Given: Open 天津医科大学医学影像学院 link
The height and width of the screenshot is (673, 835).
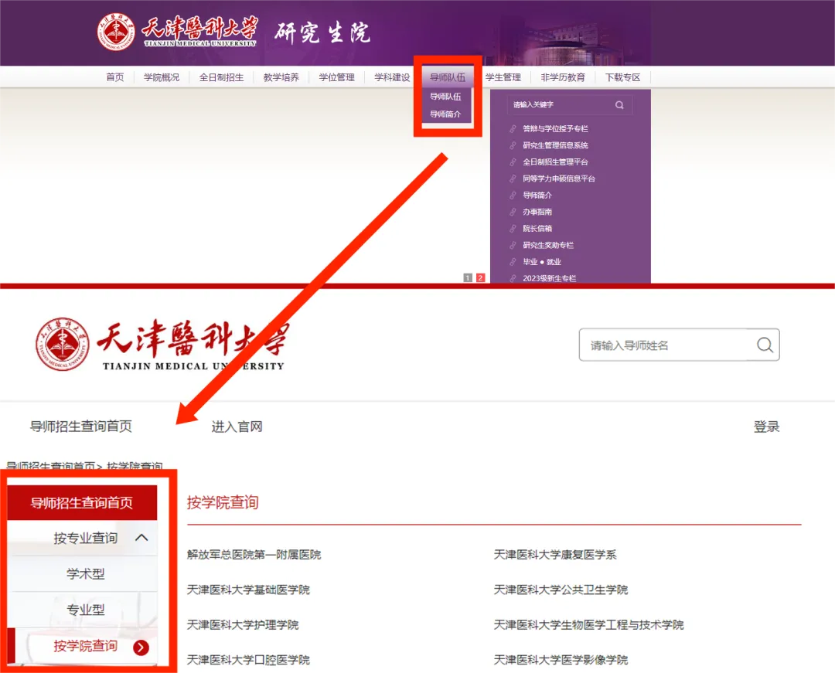Looking at the screenshot, I should coord(561,660).
